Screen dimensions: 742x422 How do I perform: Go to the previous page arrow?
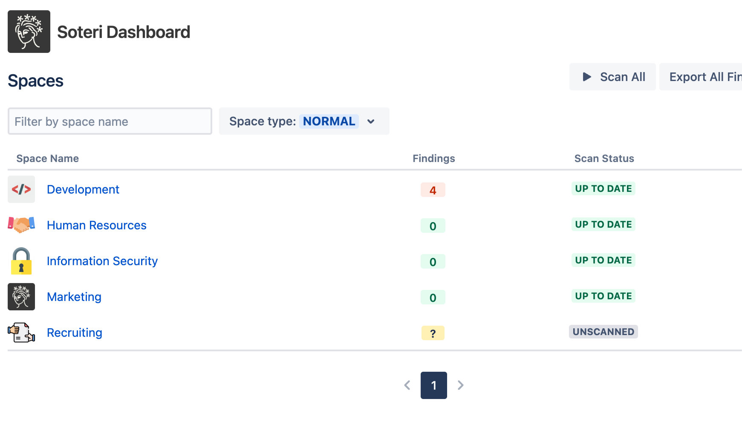coord(407,385)
